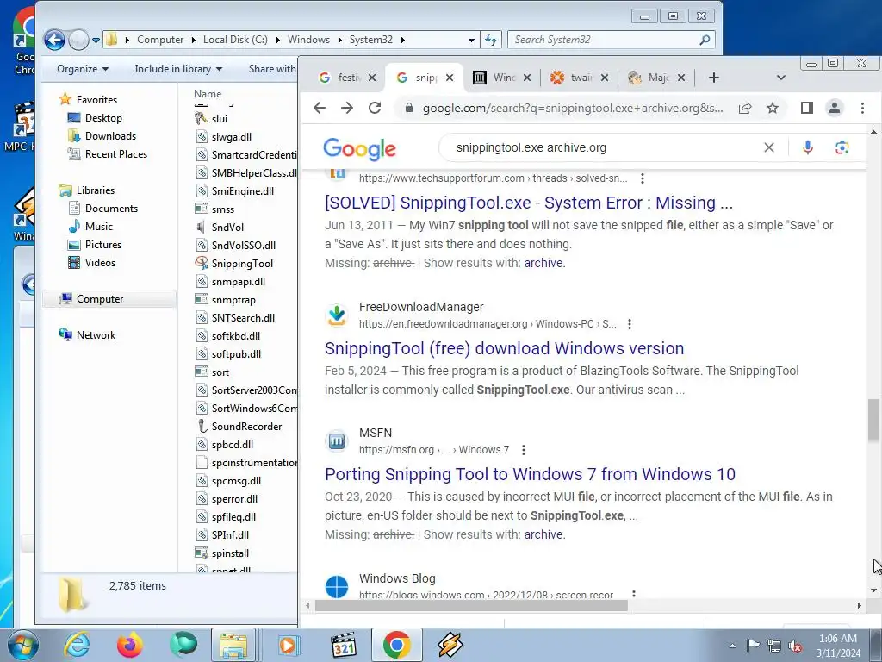This screenshot has width=882, height=662.
Task: Close the 'twair' tab
Action: pyautogui.click(x=604, y=78)
